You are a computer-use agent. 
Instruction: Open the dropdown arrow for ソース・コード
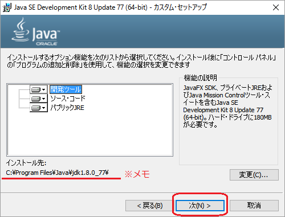tap(44, 99)
